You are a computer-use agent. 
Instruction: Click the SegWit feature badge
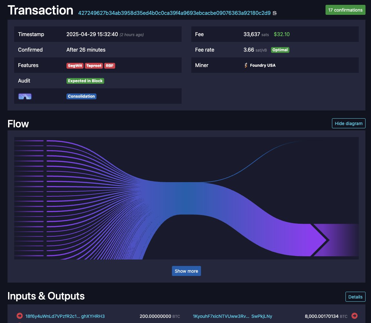click(75, 65)
